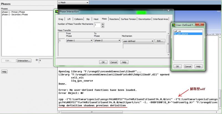Screen dimensions: 222x114
Task: Select phase-2 - Secondary Phase in list
Action: [15, 15]
